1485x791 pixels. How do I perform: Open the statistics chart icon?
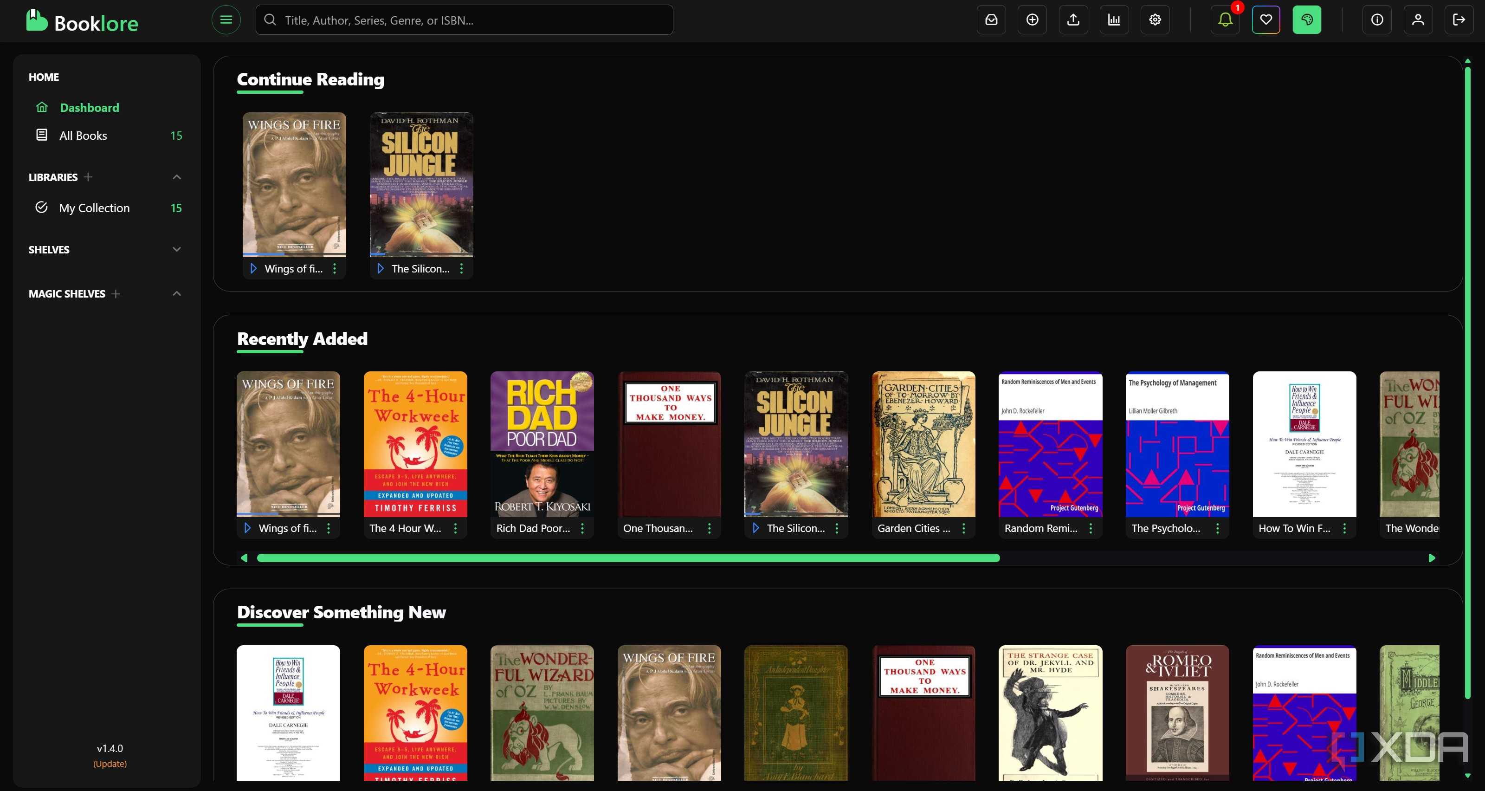(1114, 19)
